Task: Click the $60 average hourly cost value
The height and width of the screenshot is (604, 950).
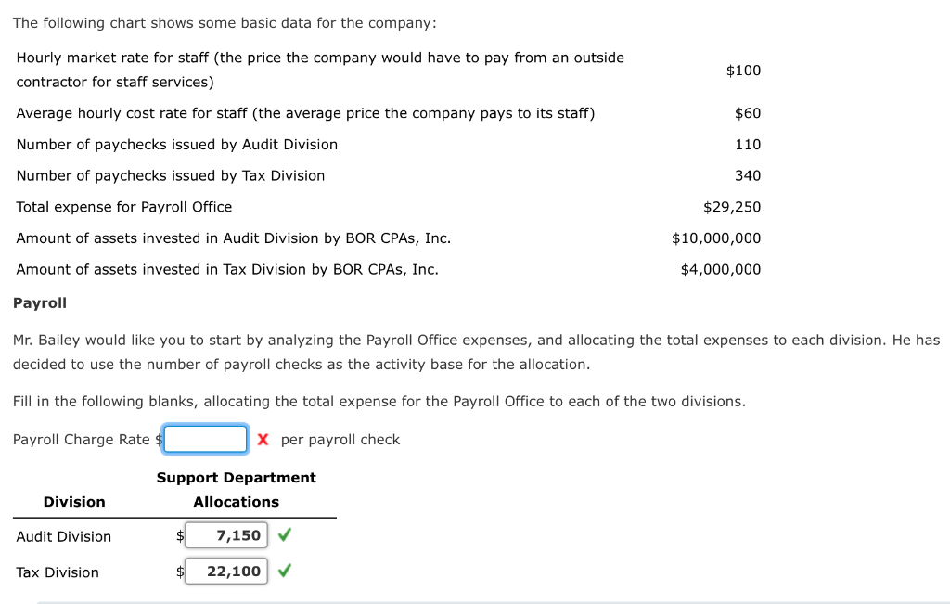Action: (748, 113)
